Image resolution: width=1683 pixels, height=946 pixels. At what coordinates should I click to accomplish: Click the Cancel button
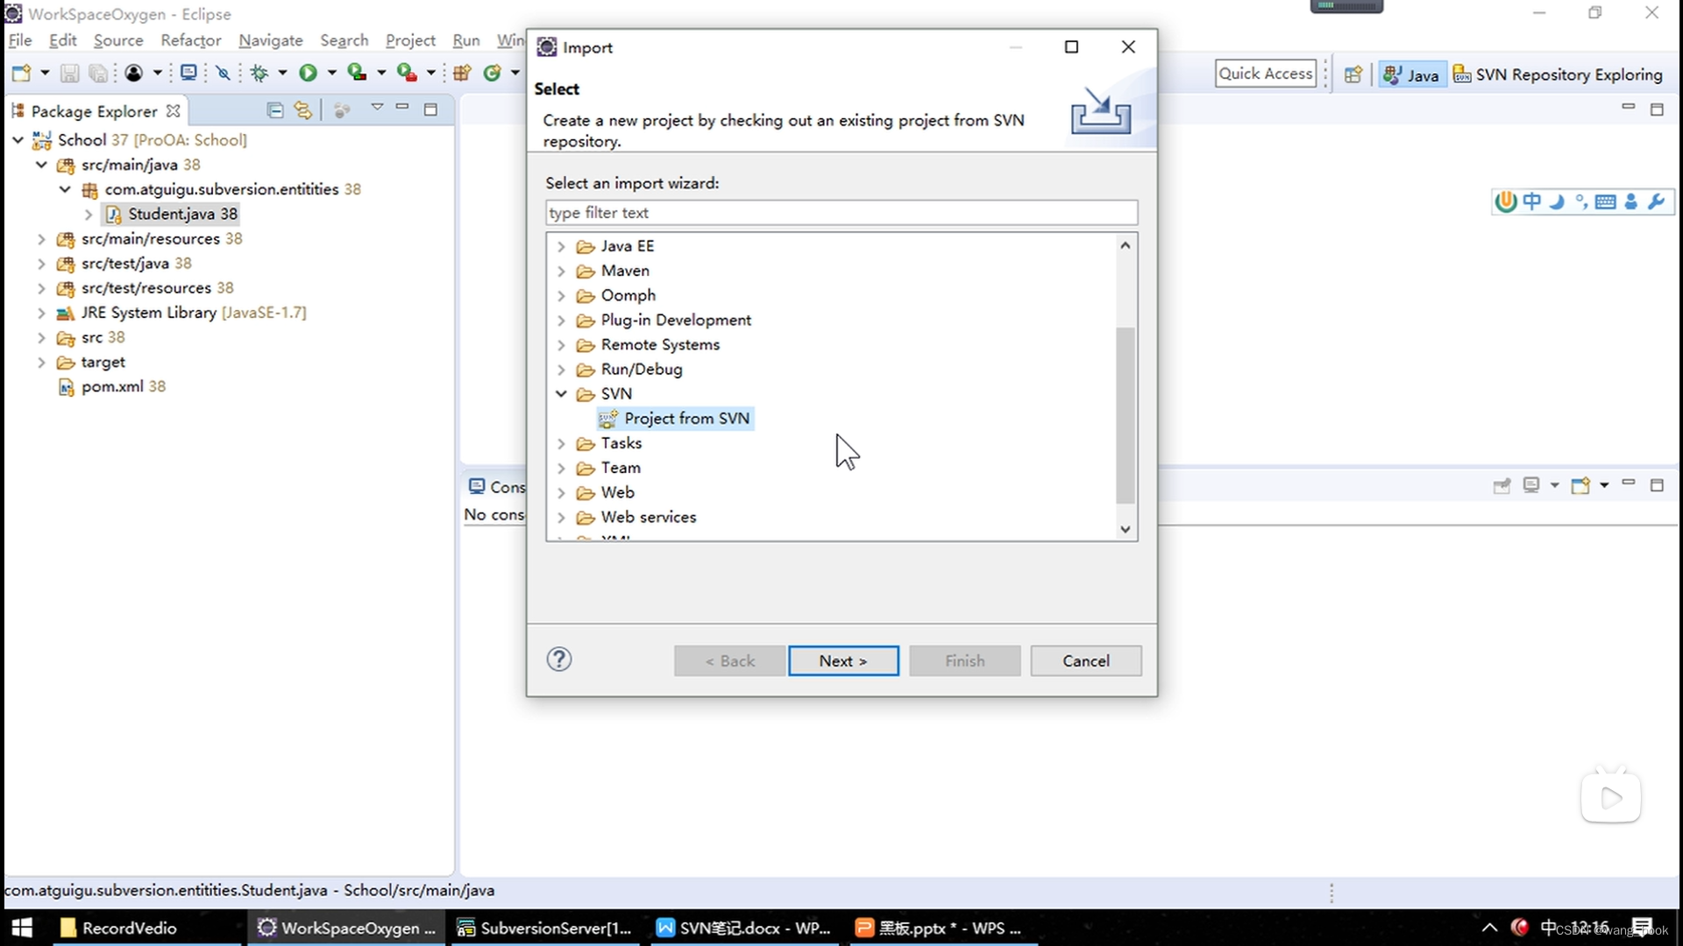point(1086,661)
